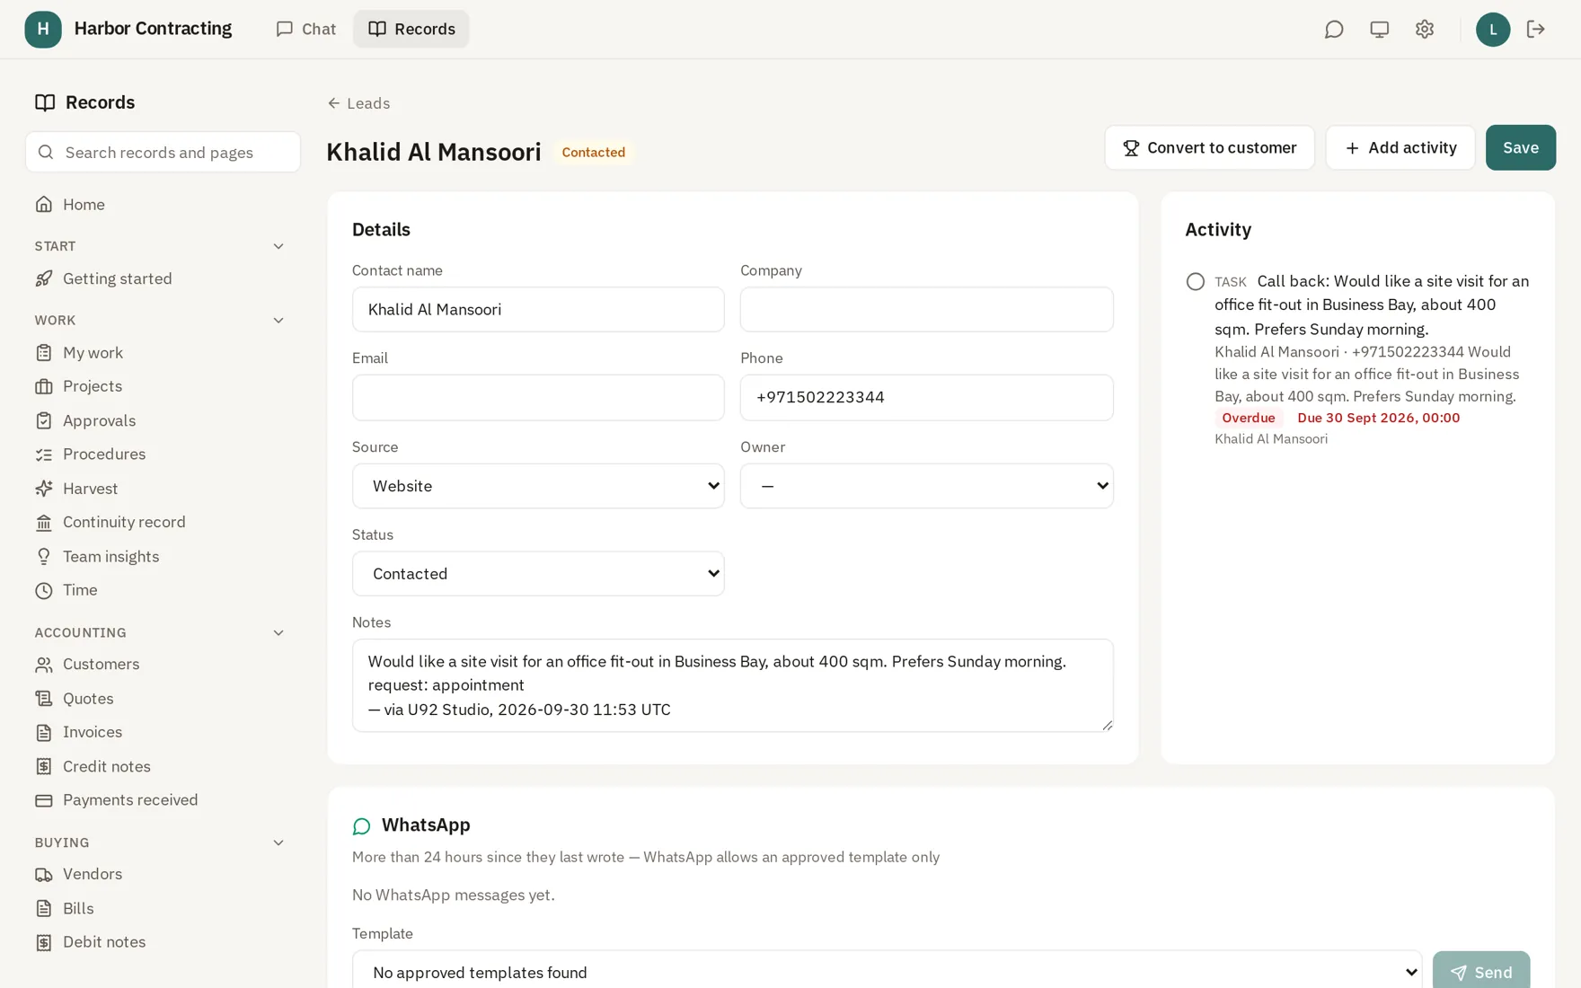Click the Continuity record bank icon
This screenshot has height=988, width=1581.
[x=44, y=523]
